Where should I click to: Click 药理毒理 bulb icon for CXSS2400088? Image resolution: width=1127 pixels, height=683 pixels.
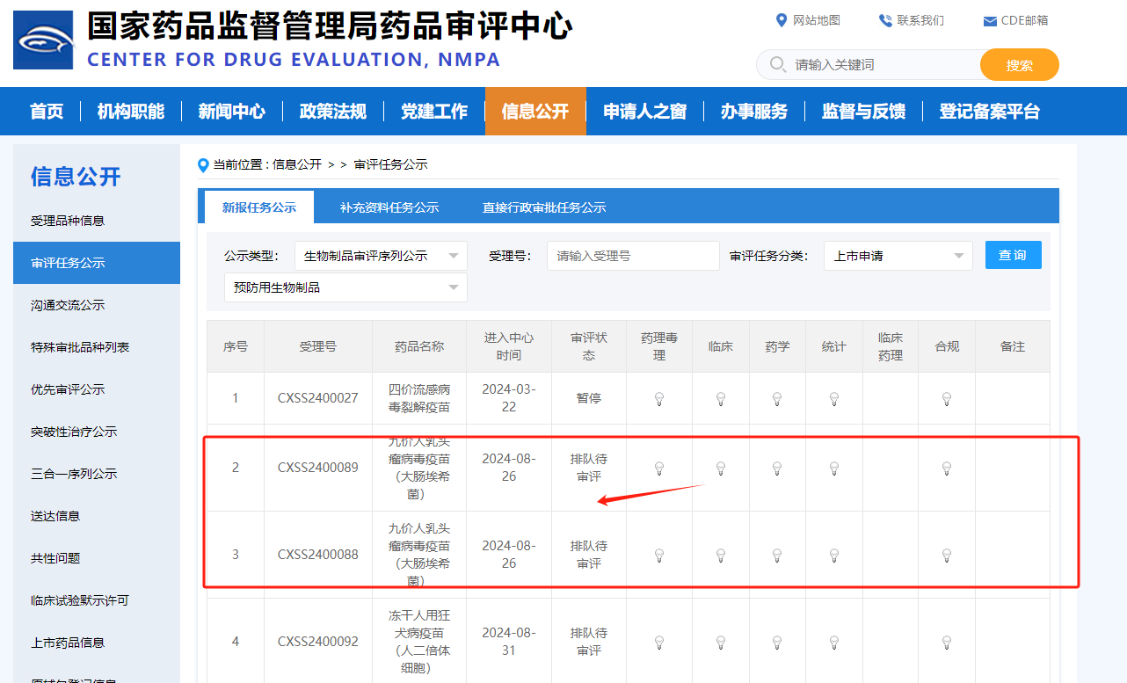[659, 556]
